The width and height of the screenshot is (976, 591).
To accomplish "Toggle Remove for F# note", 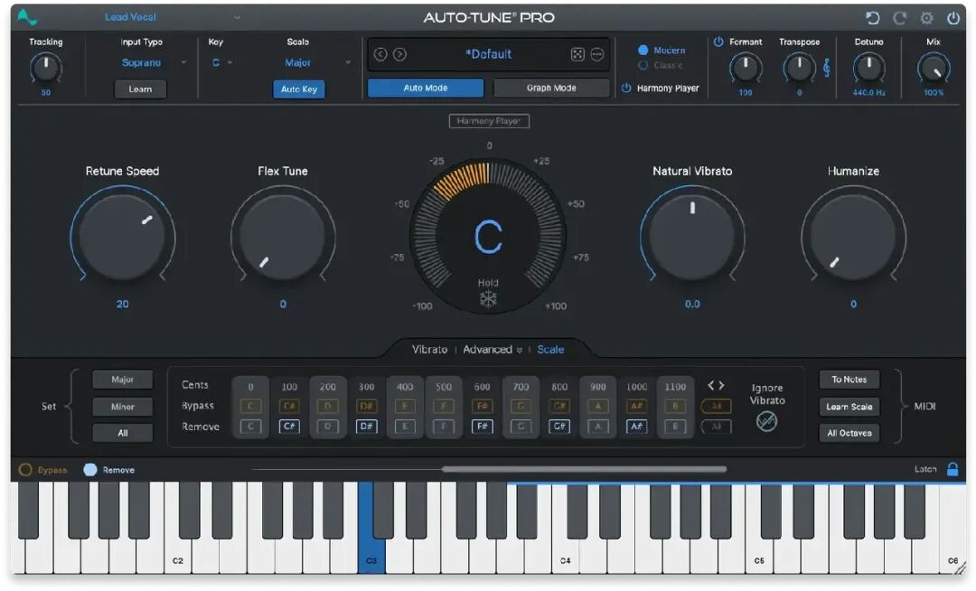I will (483, 427).
